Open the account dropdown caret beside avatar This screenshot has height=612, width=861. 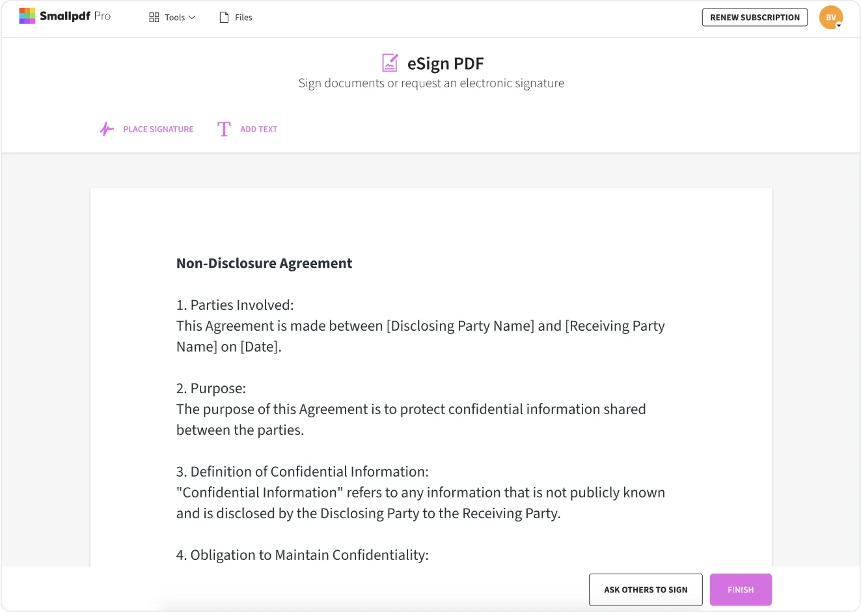[x=839, y=25]
